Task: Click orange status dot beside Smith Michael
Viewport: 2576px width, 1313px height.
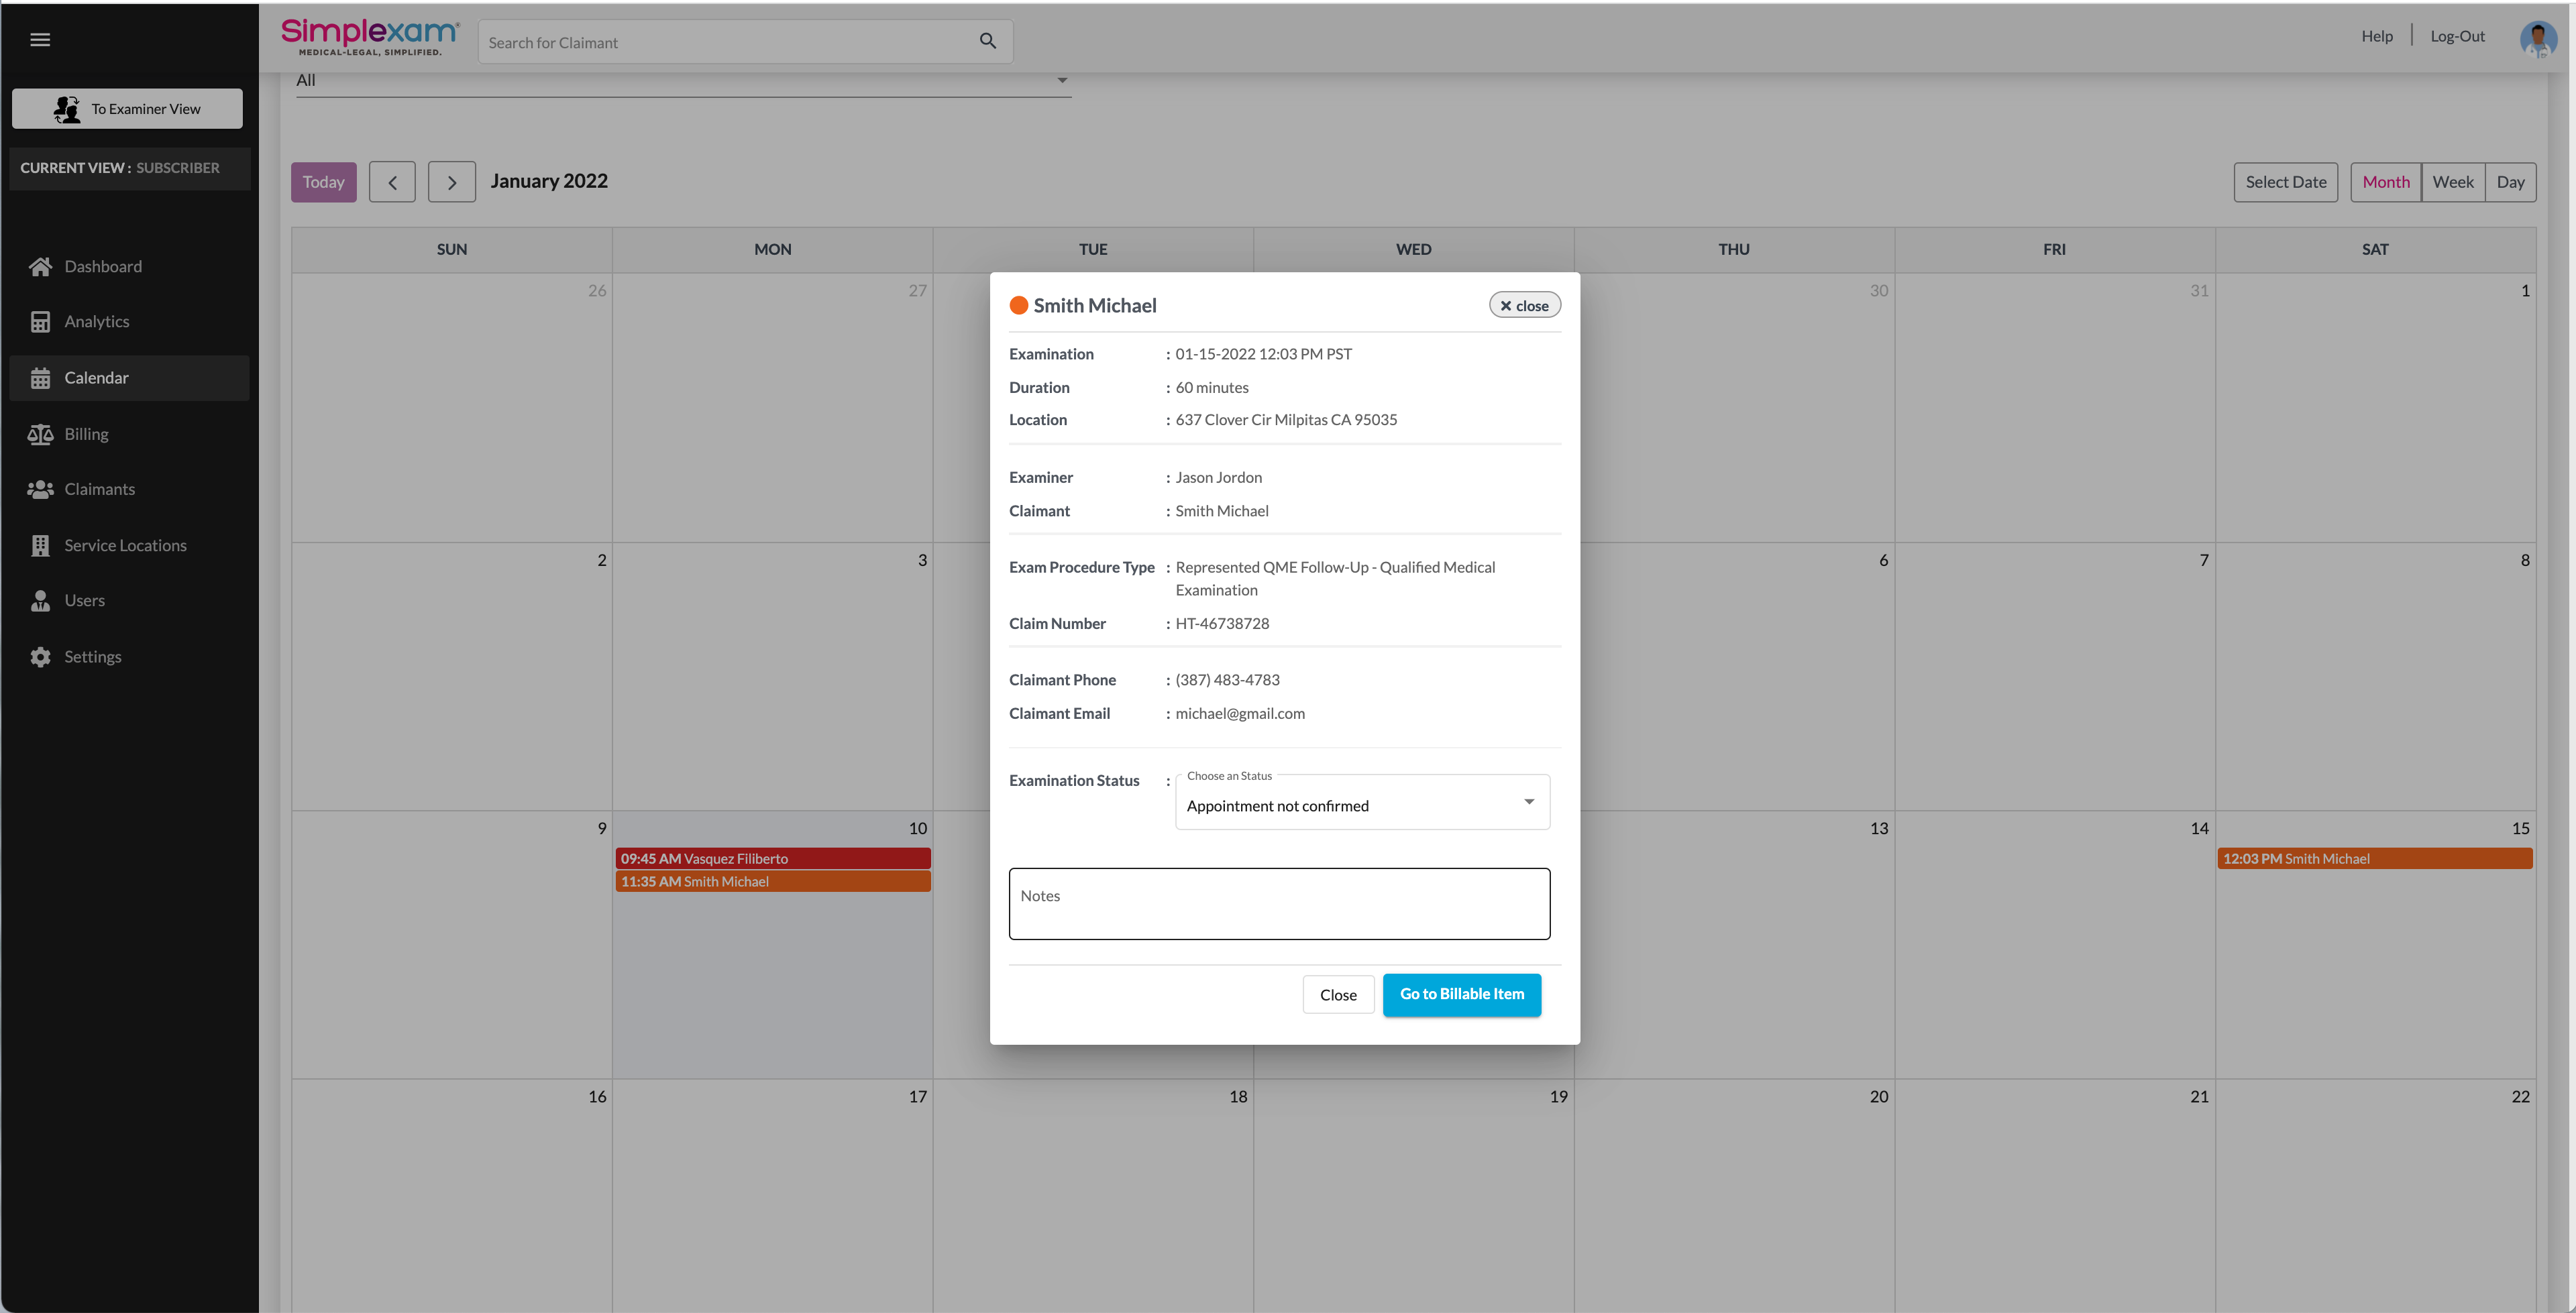Action: pos(1018,306)
